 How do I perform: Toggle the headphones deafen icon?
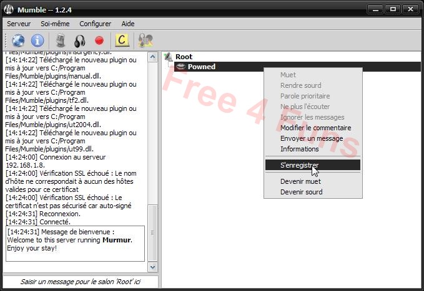pos(80,41)
